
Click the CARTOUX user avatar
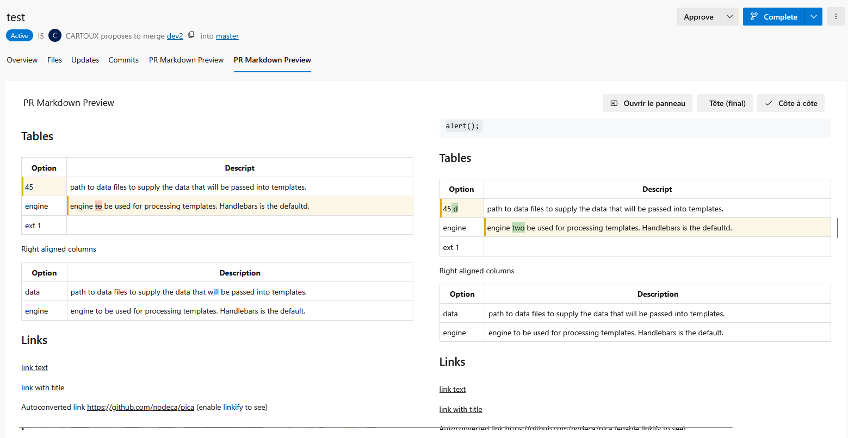coord(54,36)
